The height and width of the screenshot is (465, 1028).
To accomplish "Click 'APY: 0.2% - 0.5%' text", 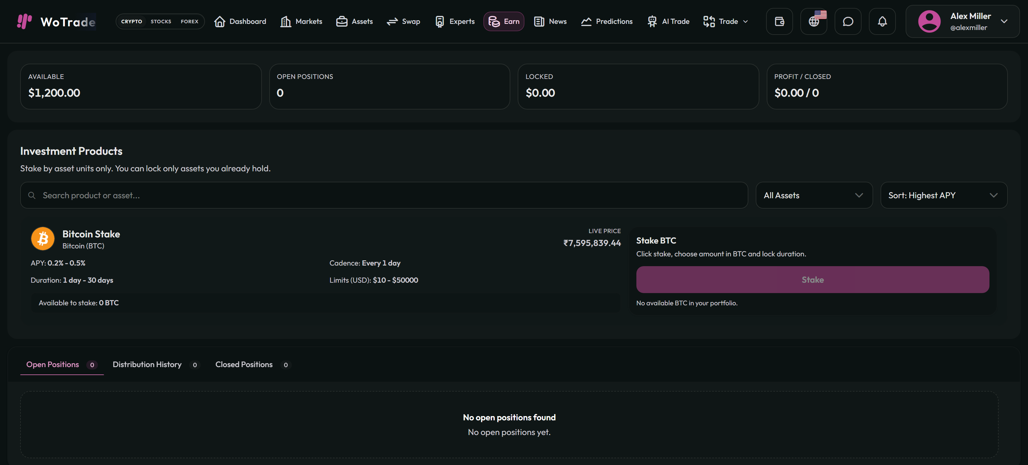I will click(x=58, y=263).
